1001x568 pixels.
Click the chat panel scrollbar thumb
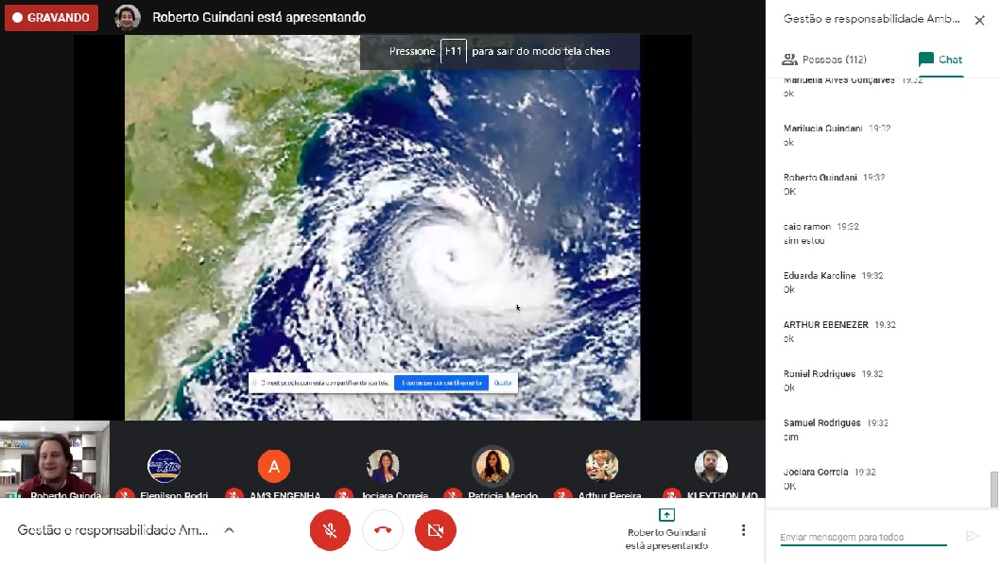pos(993,489)
